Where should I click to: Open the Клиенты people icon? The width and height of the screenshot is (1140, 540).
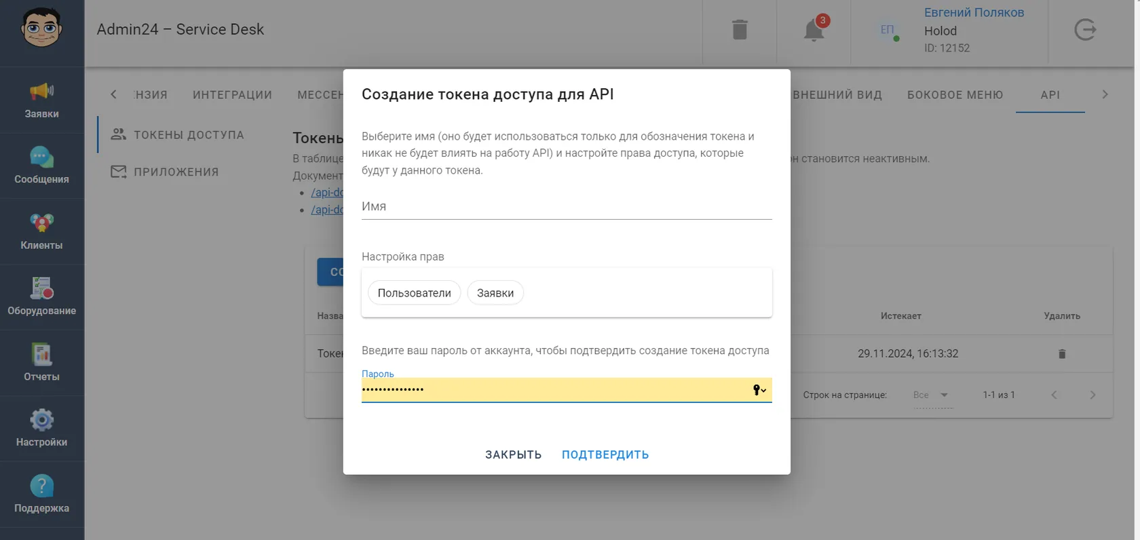pos(41,223)
